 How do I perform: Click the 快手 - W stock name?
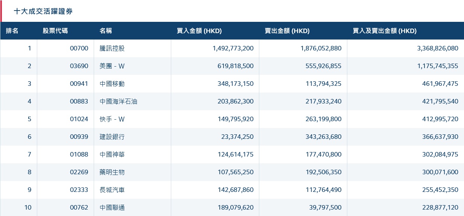112,119
